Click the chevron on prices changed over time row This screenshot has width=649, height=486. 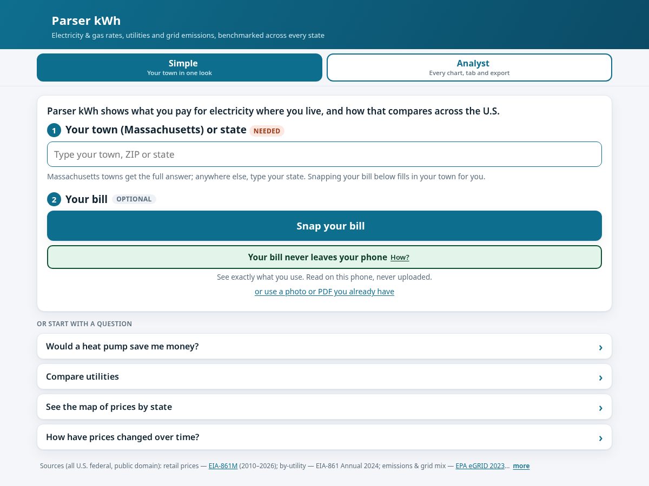600,438
